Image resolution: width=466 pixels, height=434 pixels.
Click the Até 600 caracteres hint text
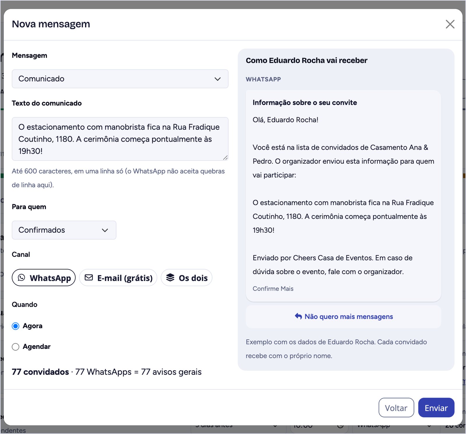(118, 178)
